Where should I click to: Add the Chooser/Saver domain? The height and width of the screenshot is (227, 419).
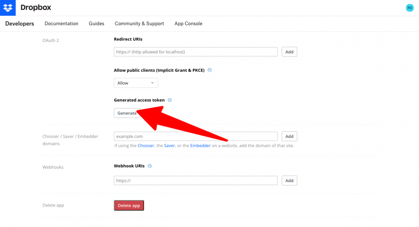(289, 136)
